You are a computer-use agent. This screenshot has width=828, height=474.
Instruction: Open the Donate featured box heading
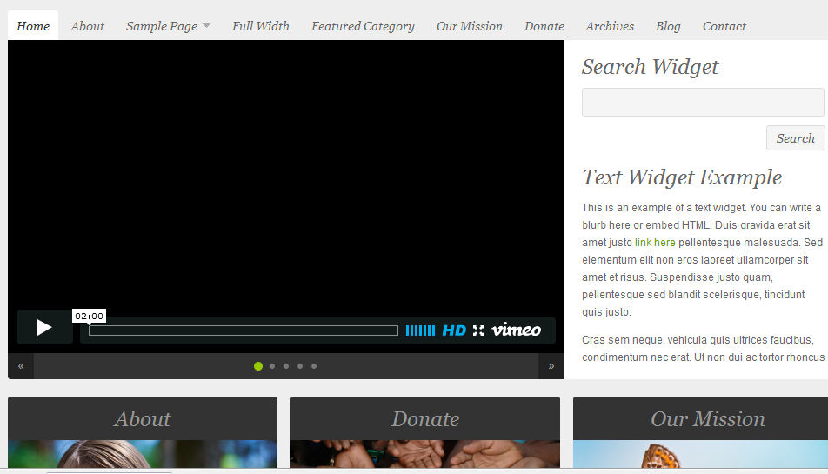(425, 419)
